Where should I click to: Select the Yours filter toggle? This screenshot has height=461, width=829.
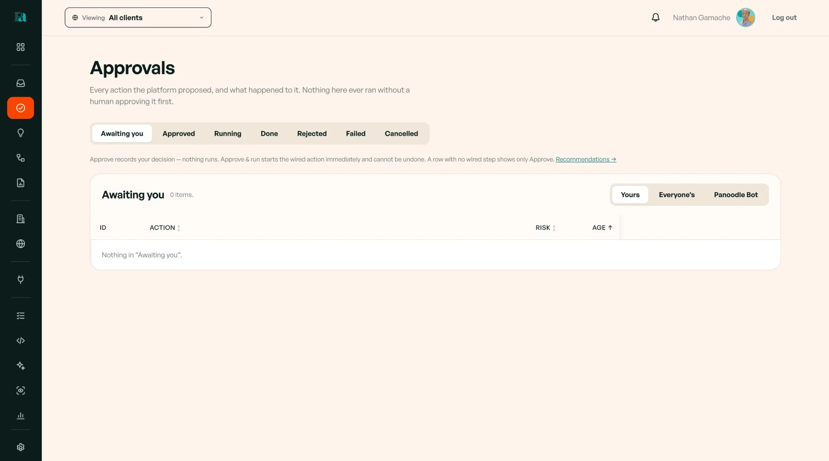pos(630,195)
